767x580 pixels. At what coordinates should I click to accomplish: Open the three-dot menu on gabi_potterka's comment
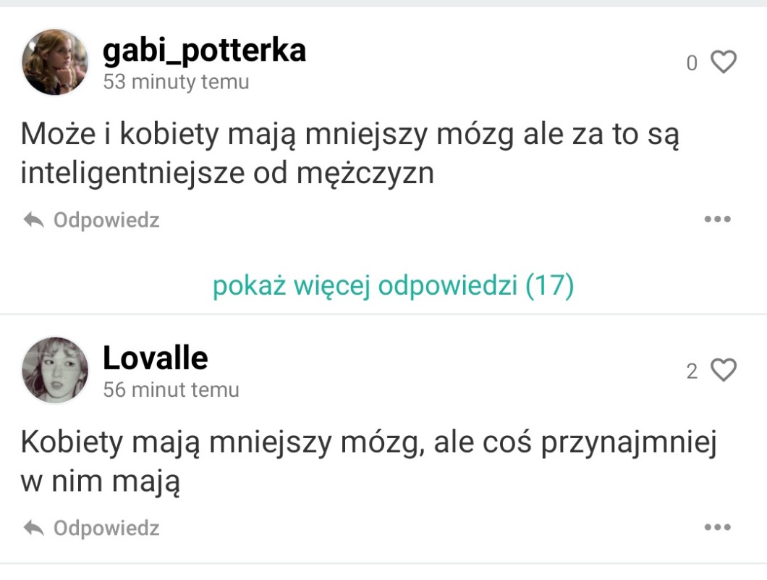(x=717, y=219)
